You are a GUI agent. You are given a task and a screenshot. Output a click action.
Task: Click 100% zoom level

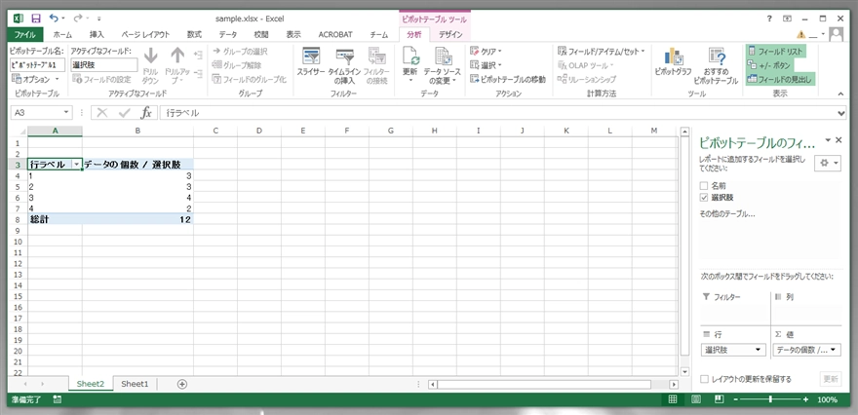tap(827, 399)
